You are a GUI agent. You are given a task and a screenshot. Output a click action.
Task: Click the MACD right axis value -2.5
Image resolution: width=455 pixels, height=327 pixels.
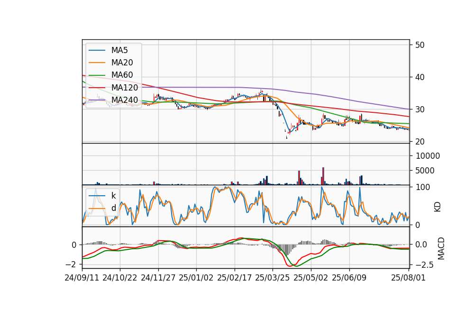tap(425, 265)
